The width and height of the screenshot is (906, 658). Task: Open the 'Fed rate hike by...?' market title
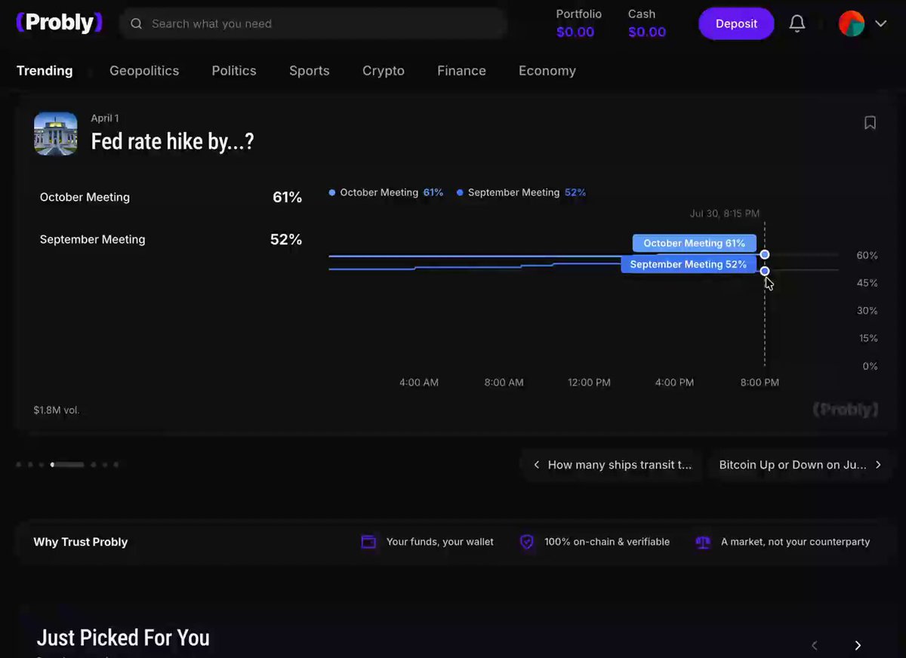172,141
